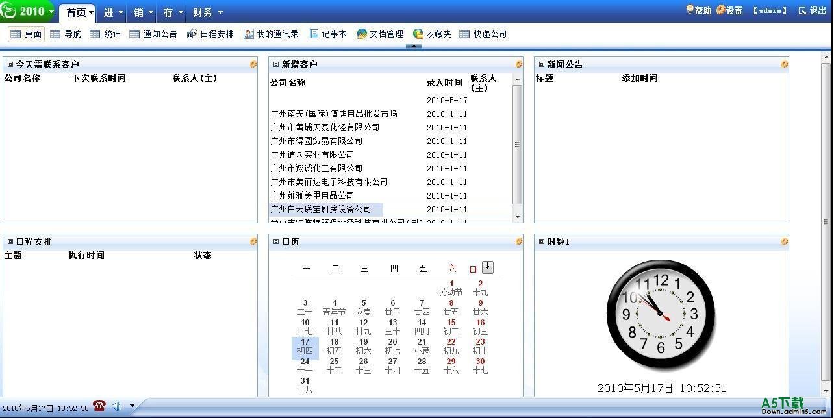Open the 导航 navigation page
This screenshot has height=418, width=834.
coord(65,34)
